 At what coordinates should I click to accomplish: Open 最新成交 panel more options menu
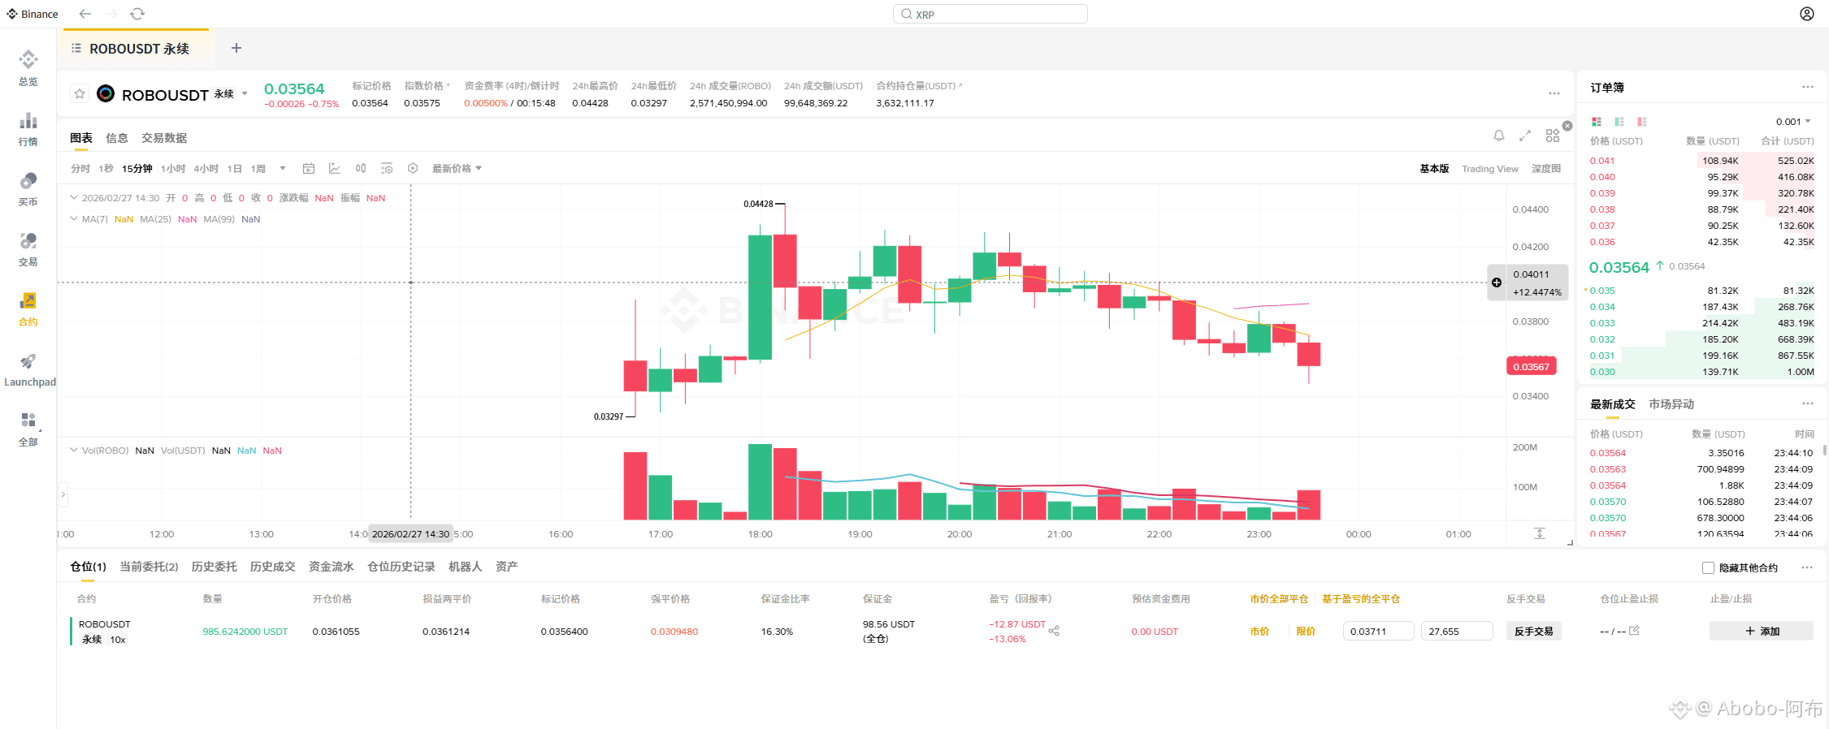click(1807, 403)
